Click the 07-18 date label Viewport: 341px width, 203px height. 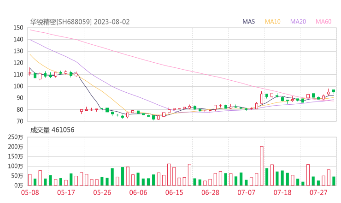(x=282, y=193)
